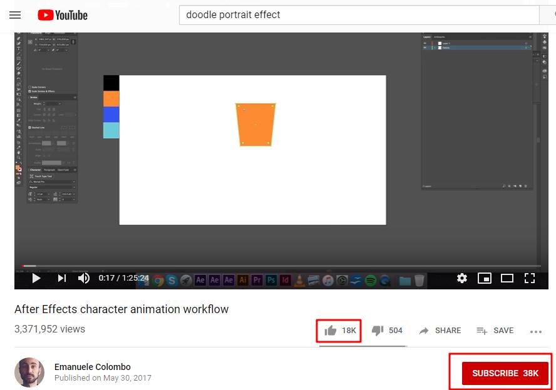Select the Ai Illustrator icon in the dock
Viewport: 556px width, 390px height.
coord(242,278)
